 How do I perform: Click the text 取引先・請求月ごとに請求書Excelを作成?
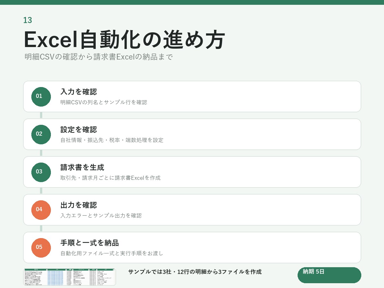(x=110, y=178)
